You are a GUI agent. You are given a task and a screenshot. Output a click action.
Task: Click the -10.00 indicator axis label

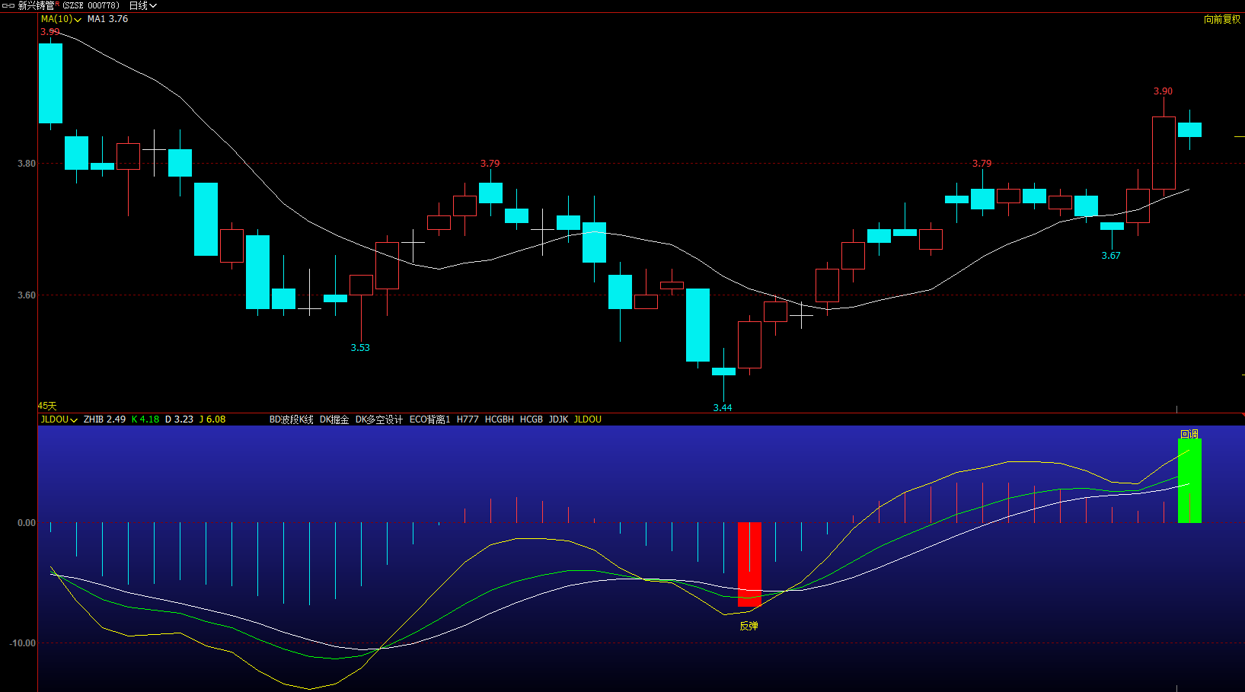23,643
